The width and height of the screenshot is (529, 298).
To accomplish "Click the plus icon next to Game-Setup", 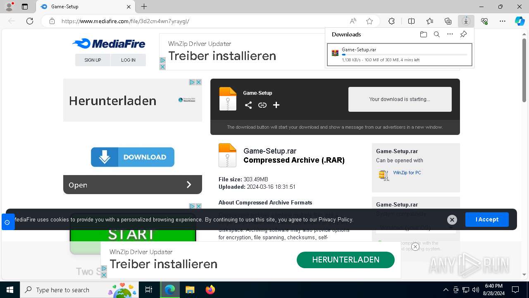I will 276,105.
